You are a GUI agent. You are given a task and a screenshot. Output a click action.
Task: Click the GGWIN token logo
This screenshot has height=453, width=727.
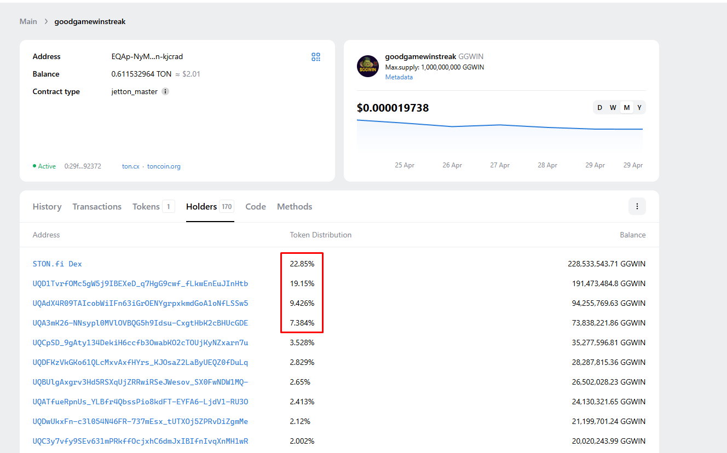coord(368,66)
